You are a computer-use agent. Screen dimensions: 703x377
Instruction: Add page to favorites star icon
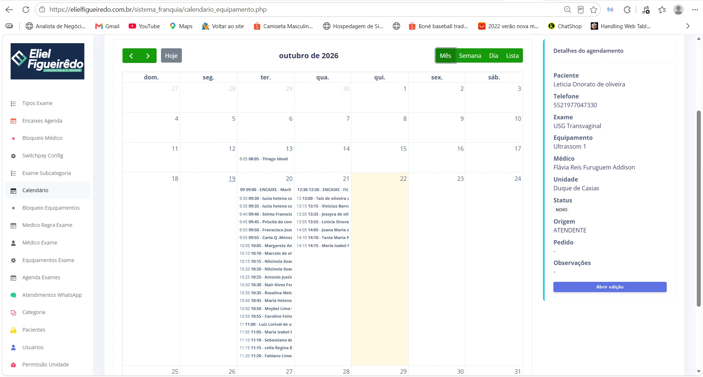594,10
